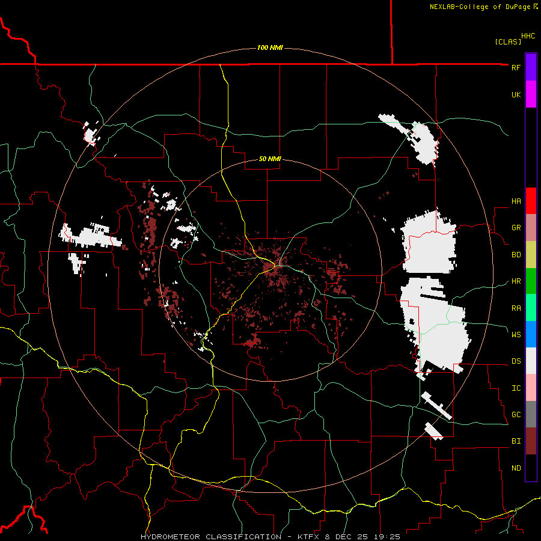Screen dimensions: 541x541
Task: Click the 'WS' legend label
Action: point(516,334)
